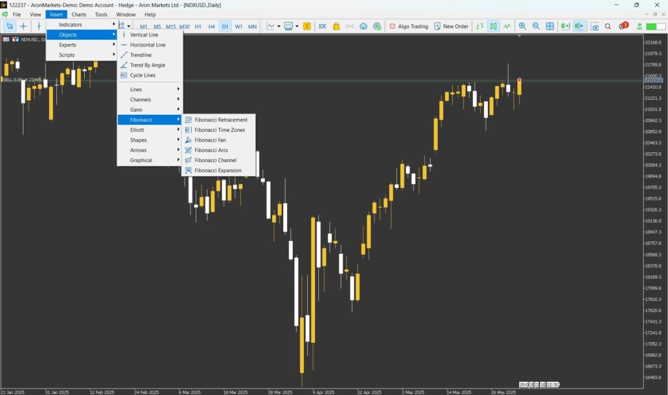Switch to M5 timeframe
Image resolution: width=668 pixels, height=395 pixels.
(x=157, y=27)
